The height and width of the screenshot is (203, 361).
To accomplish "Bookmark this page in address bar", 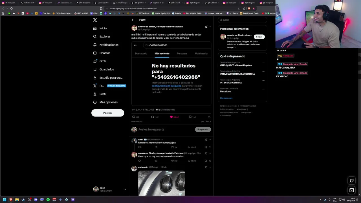I will coord(101,8).
